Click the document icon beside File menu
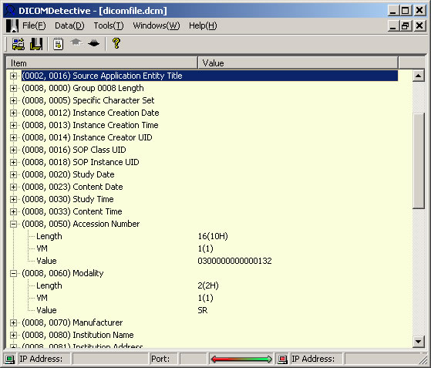The image size is (431, 368). point(12,25)
